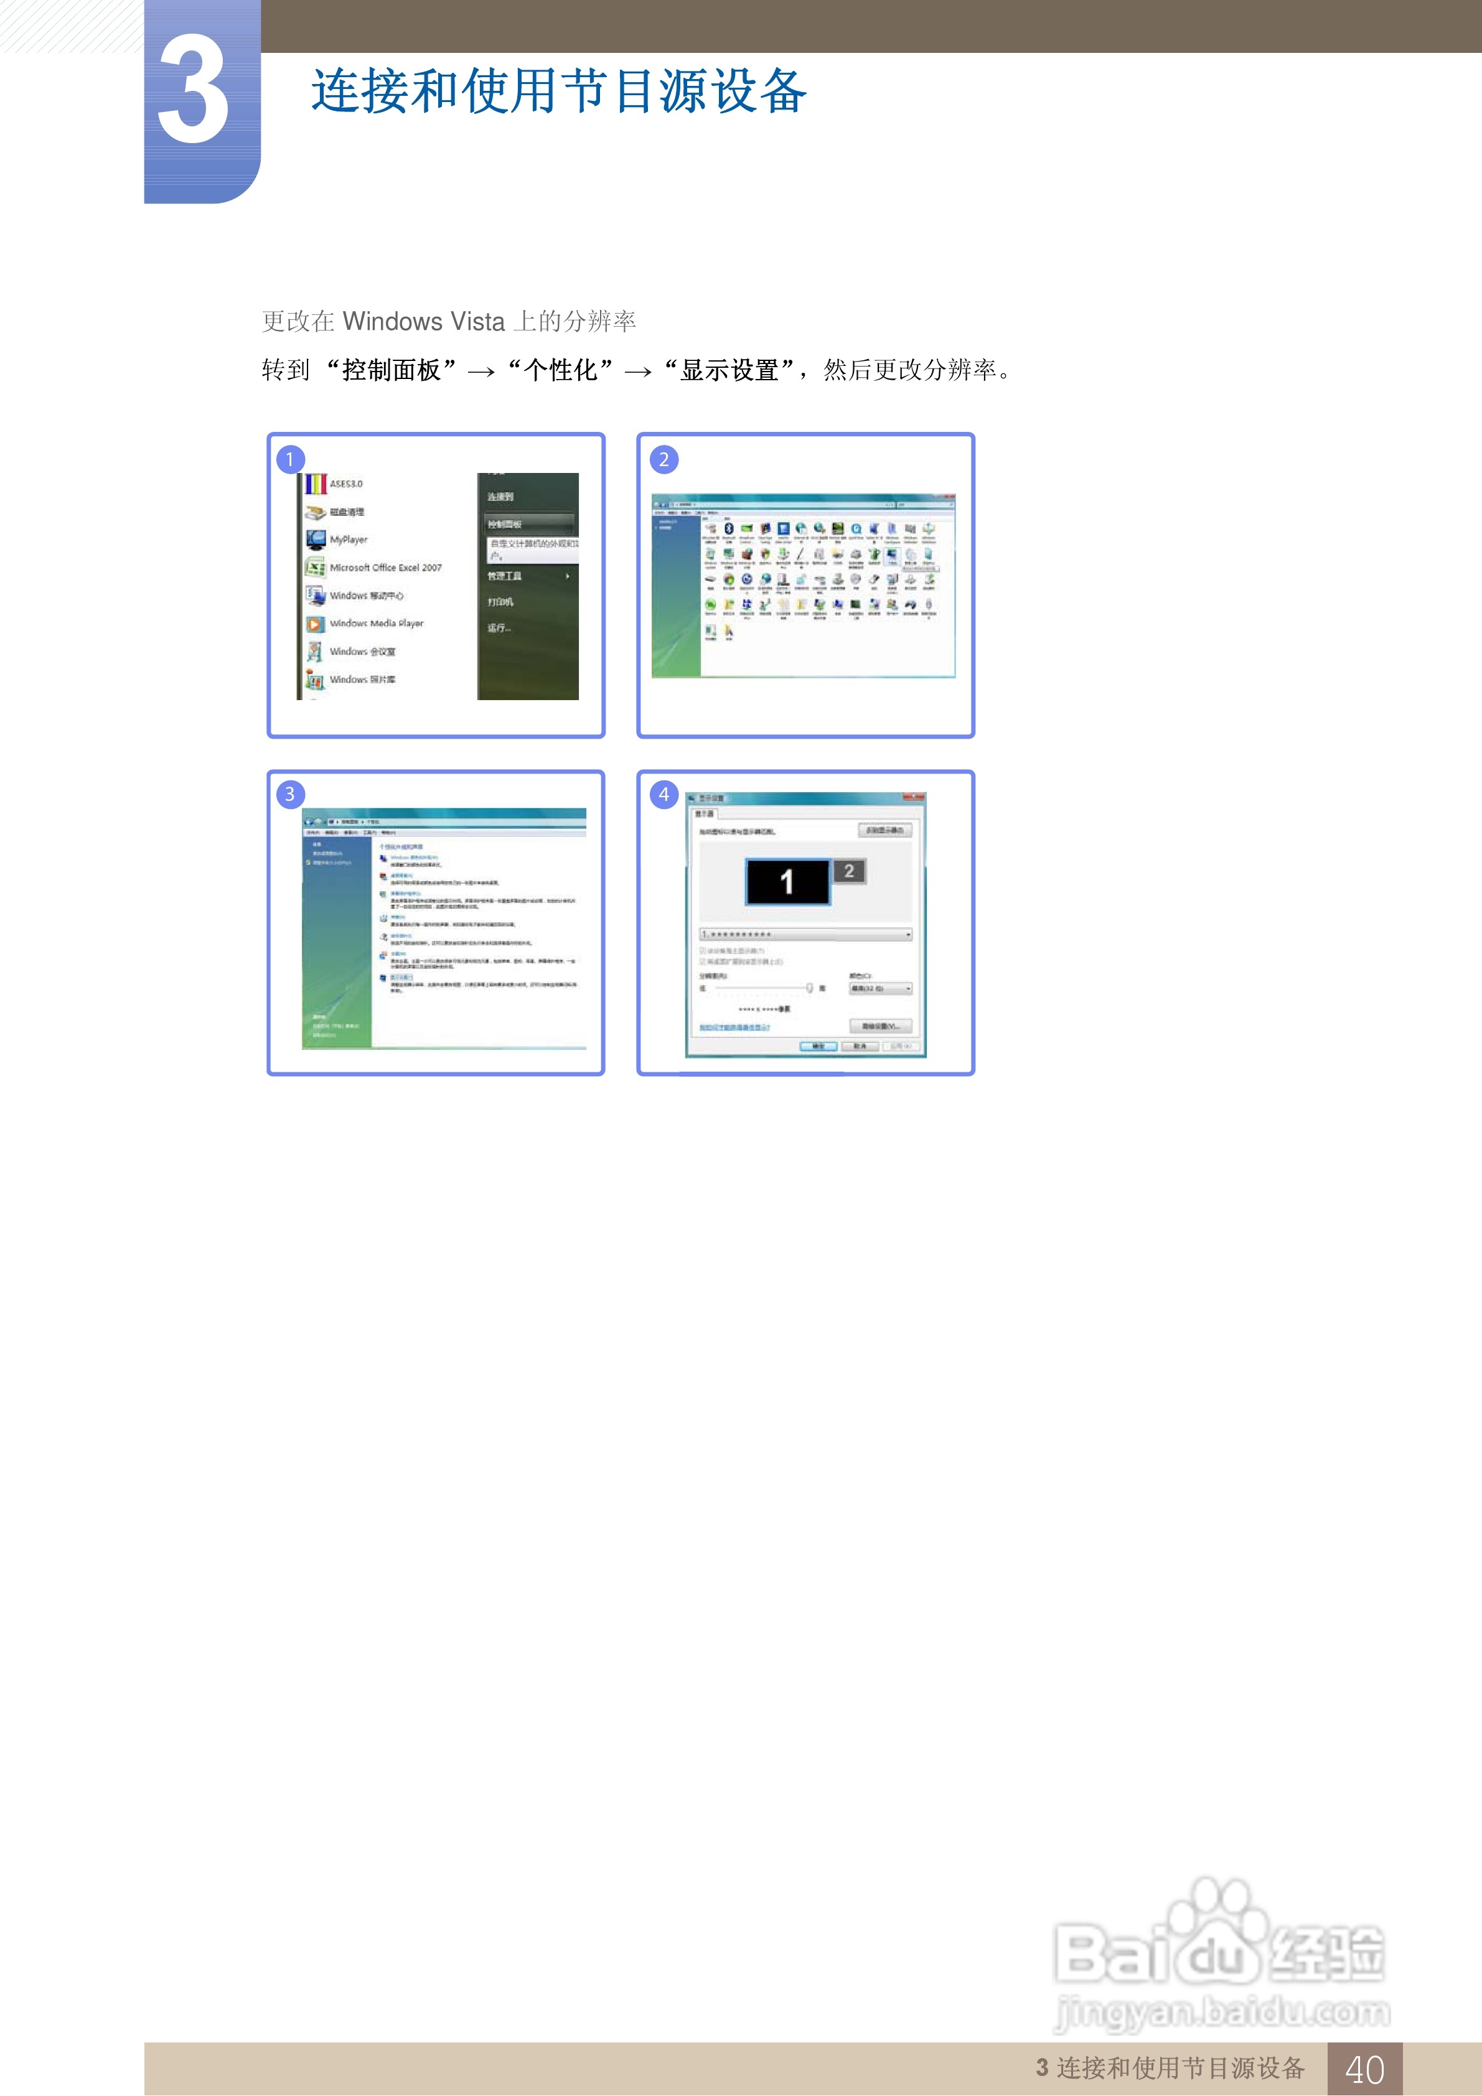Toggle the extend desktop checkbox
The width and height of the screenshot is (1482, 2096).
point(702,961)
